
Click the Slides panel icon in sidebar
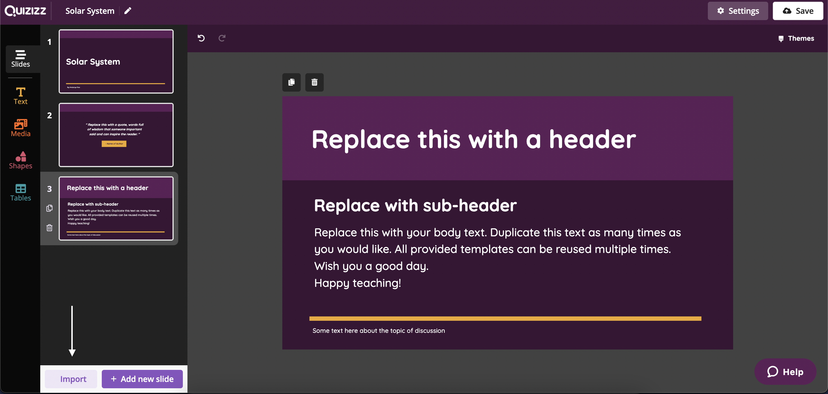point(21,59)
